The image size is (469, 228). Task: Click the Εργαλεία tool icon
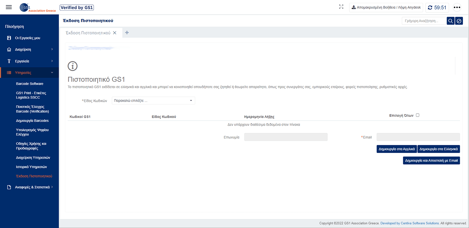(x=9, y=61)
